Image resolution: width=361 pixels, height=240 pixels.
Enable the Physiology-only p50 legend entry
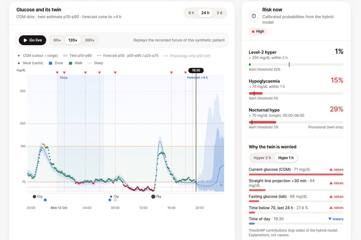(187, 56)
